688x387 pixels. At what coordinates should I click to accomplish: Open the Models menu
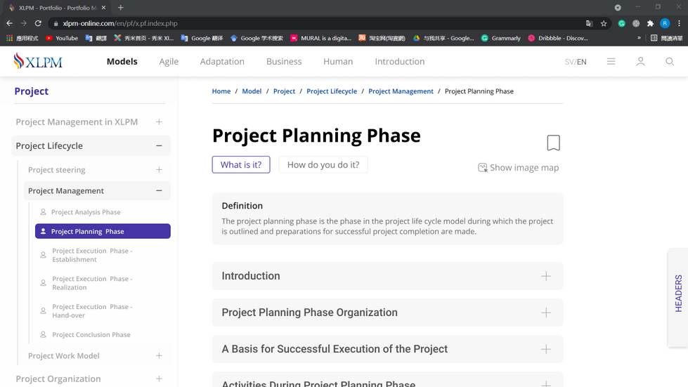pos(122,61)
